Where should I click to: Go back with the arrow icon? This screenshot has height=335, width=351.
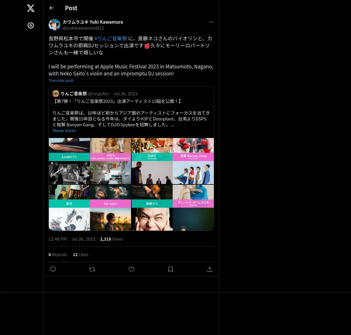(51, 8)
